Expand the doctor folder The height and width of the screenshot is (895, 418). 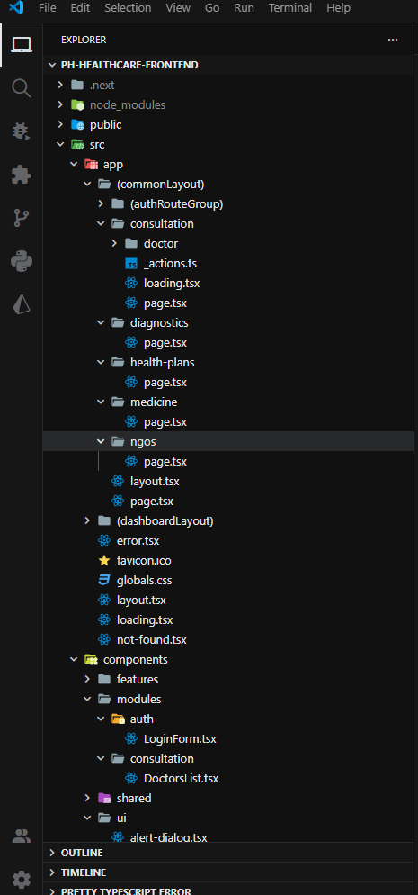coord(114,244)
